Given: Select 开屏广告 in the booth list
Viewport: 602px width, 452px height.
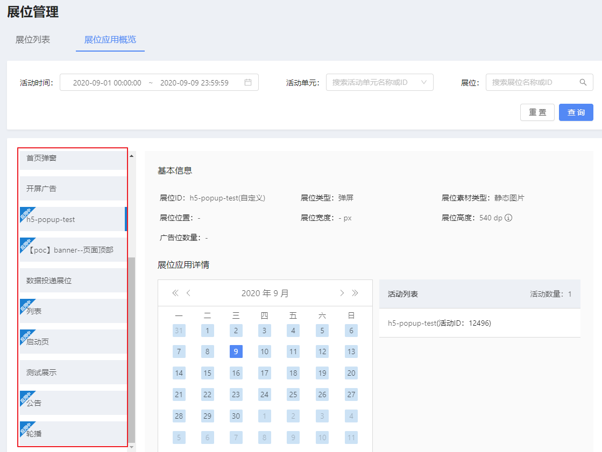Looking at the screenshot, I should pos(73,189).
